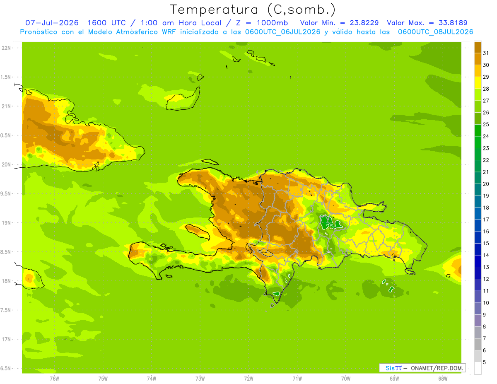The height and width of the screenshot is (384, 497).
Task: Click the legend value "31" on the color bar
Action: click(486, 53)
